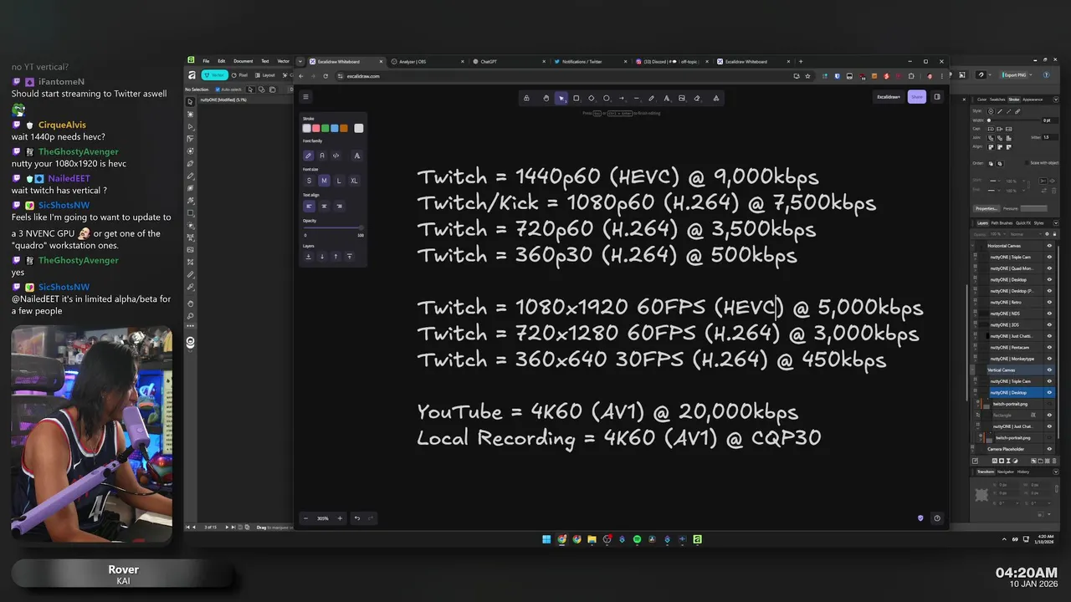
Task: Open the Affinity Document menu
Action: pos(243,61)
